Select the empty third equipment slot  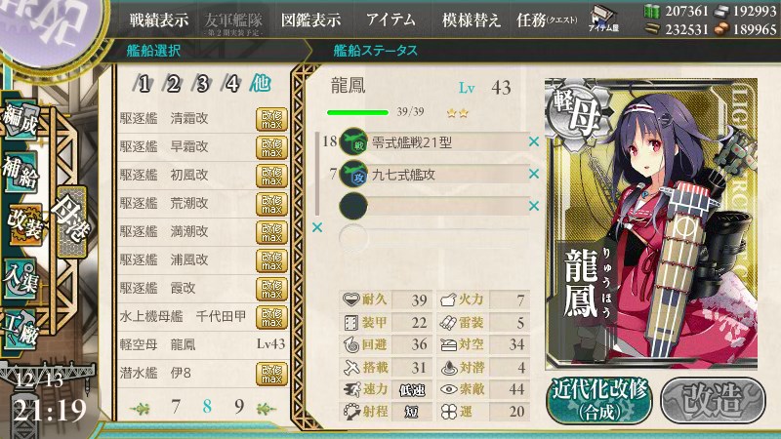click(x=434, y=206)
